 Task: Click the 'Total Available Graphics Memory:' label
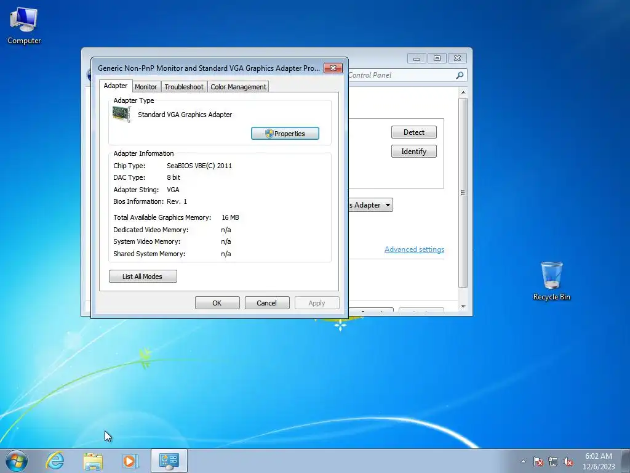(x=162, y=217)
